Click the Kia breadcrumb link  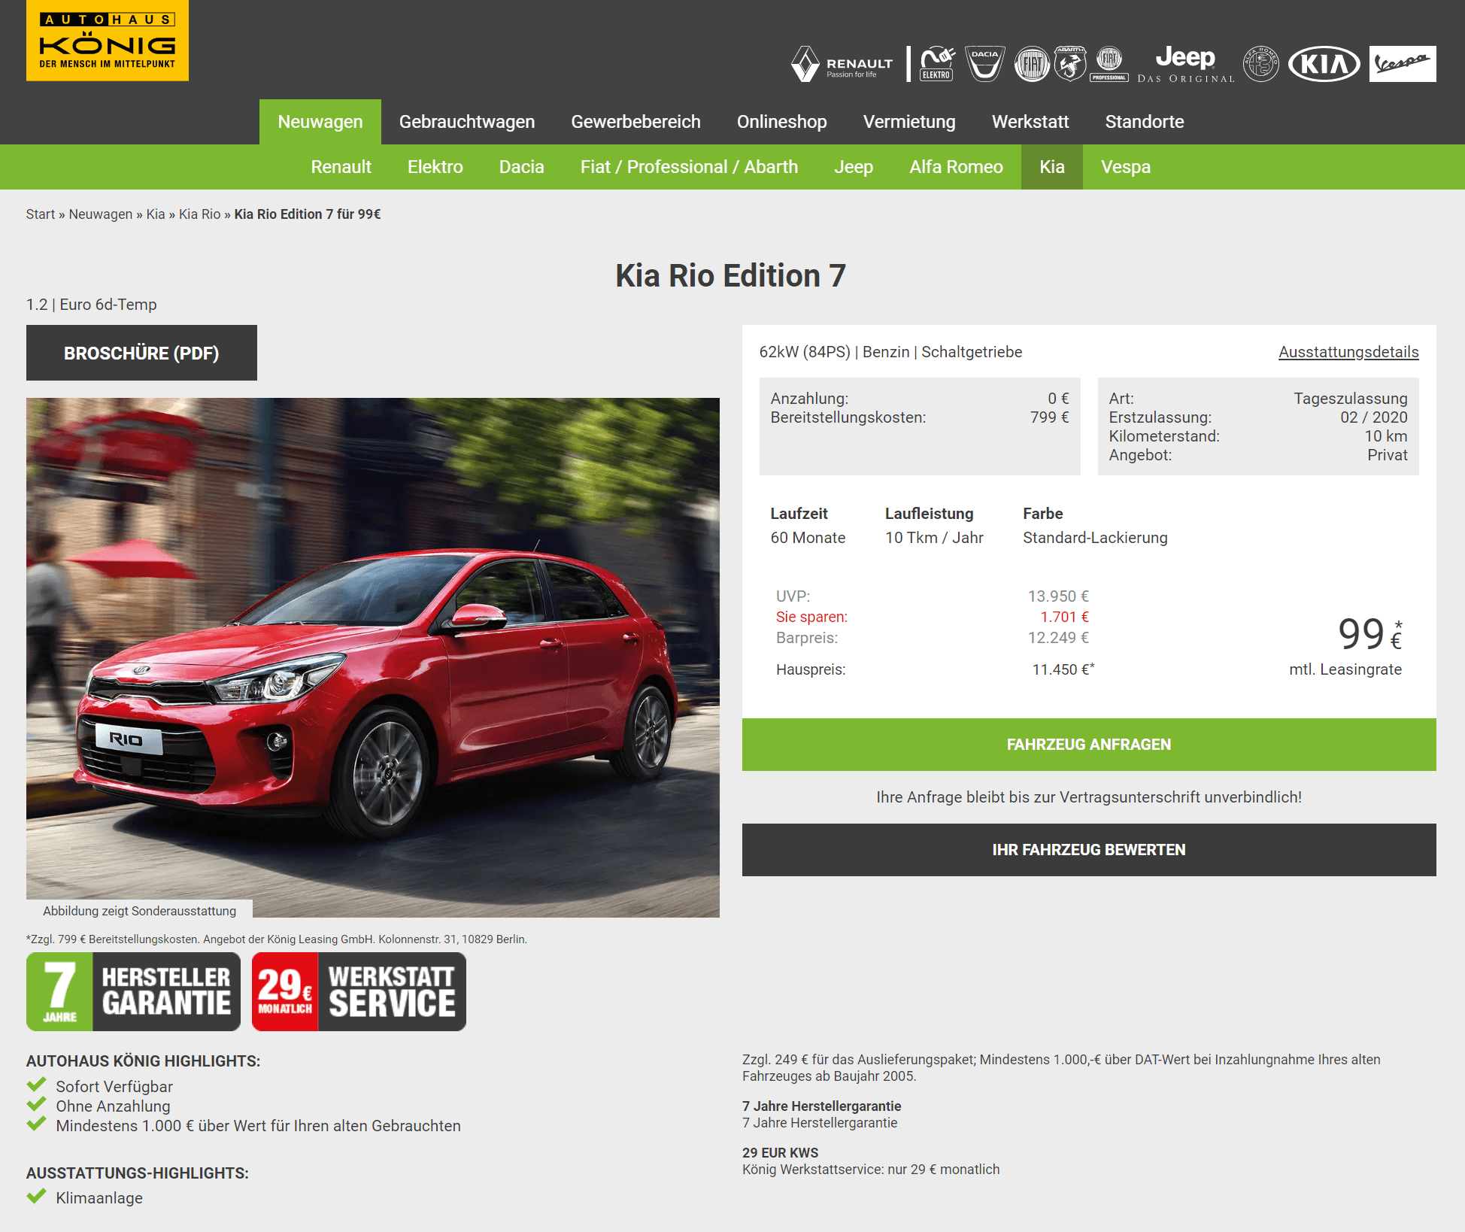tap(156, 214)
